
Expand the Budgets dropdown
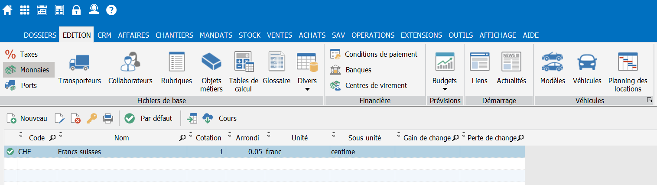[444, 89]
